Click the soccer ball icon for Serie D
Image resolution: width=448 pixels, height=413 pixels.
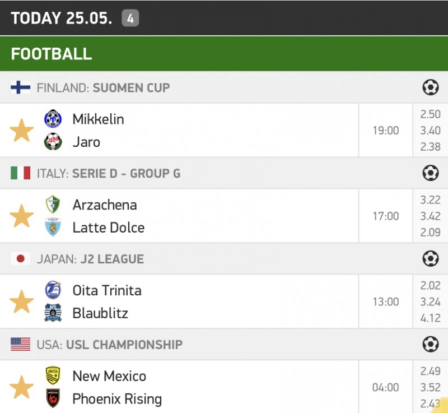coord(430,173)
